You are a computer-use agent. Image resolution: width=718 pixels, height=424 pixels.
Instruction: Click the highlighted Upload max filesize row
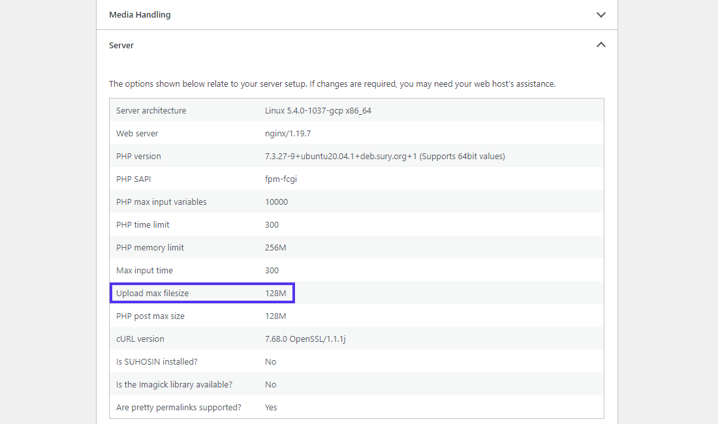pos(202,292)
